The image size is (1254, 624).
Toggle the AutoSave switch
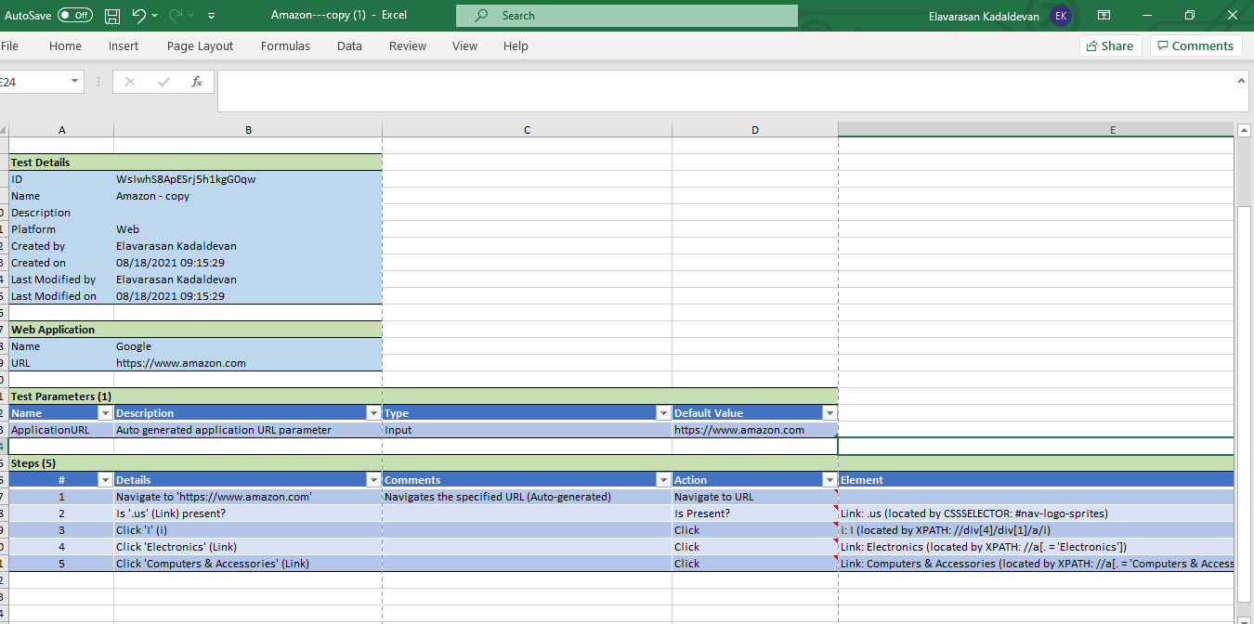click(74, 16)
